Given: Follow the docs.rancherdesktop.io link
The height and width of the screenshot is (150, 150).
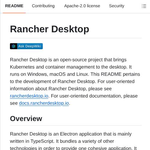Looking at the screenshot, I should 44,103.
